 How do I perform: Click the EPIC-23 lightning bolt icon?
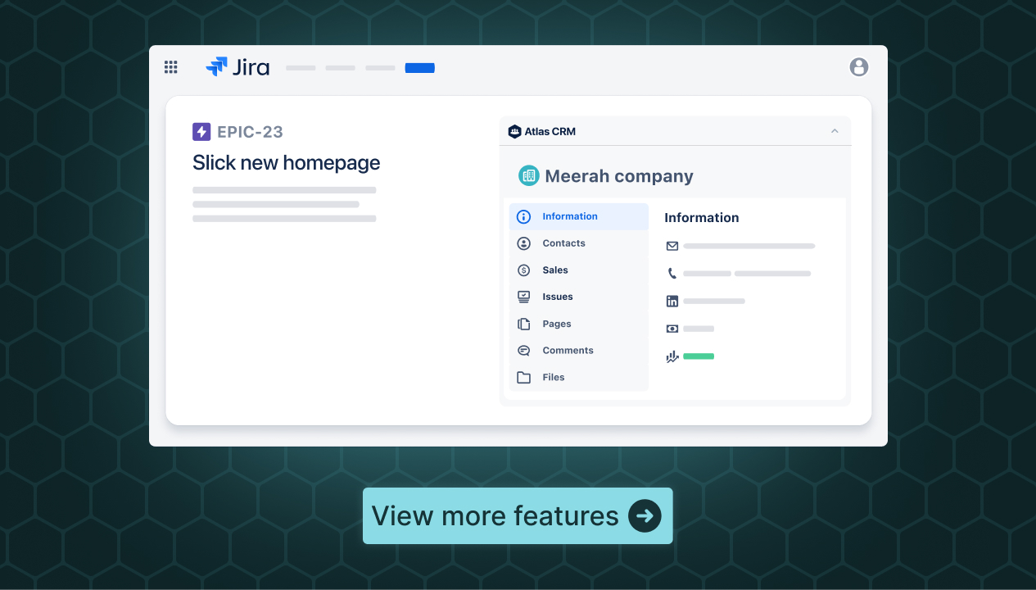coord(201,132)
